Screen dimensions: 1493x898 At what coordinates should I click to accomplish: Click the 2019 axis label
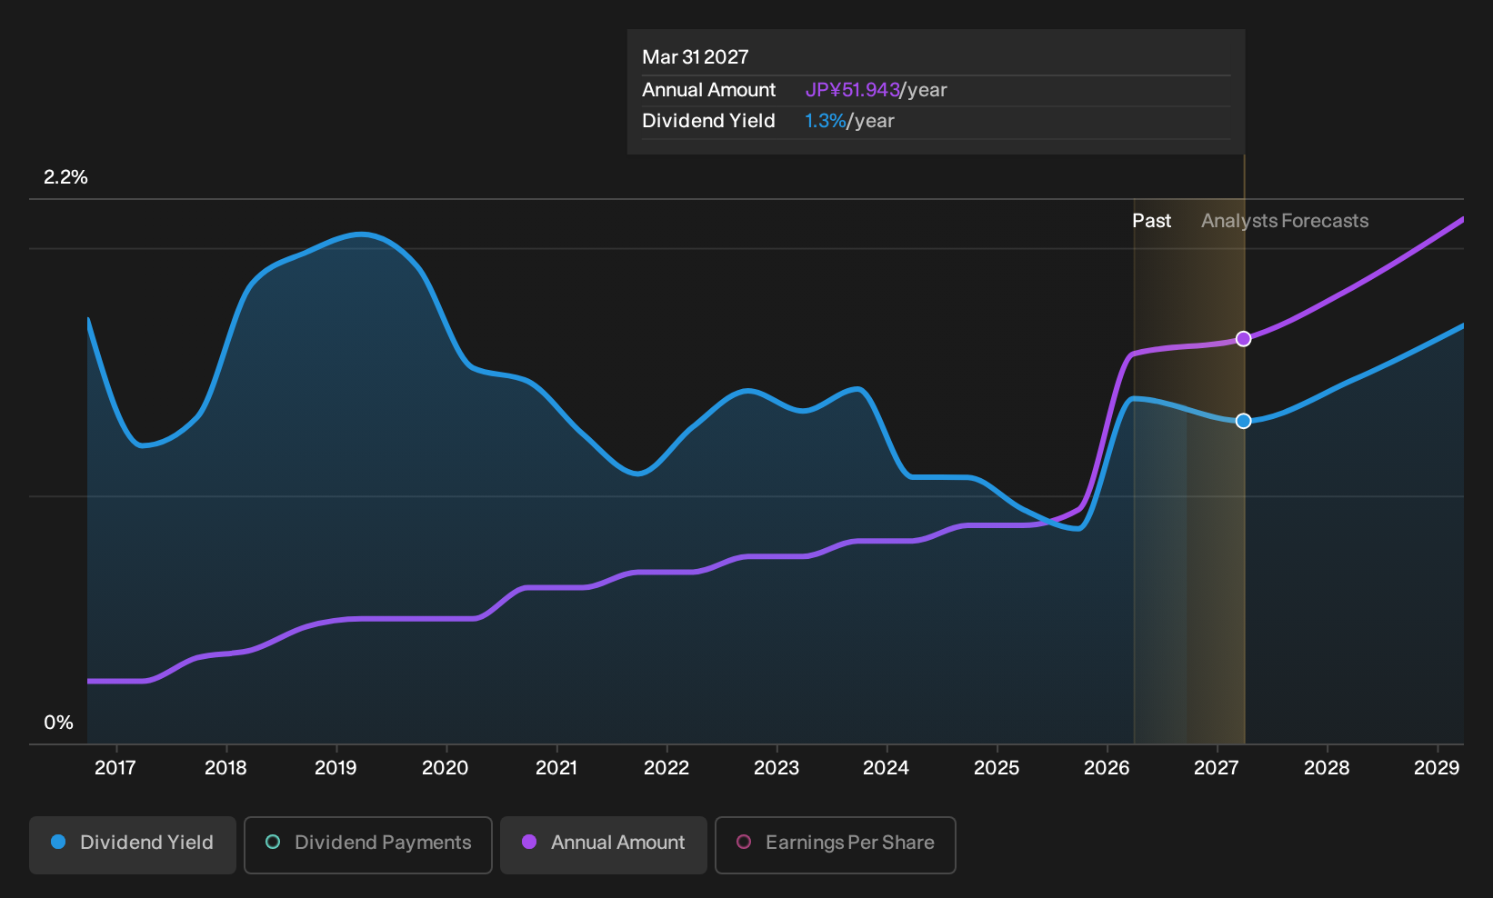[x=336, y=768]
